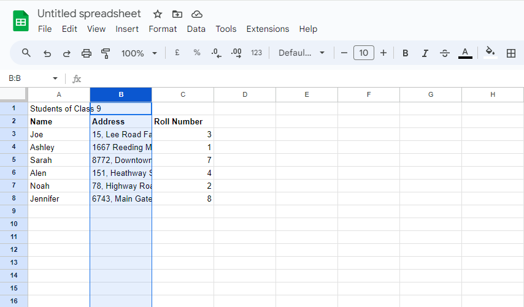
Task: Open the borders tool icon
Action: (x=511, y=53)
